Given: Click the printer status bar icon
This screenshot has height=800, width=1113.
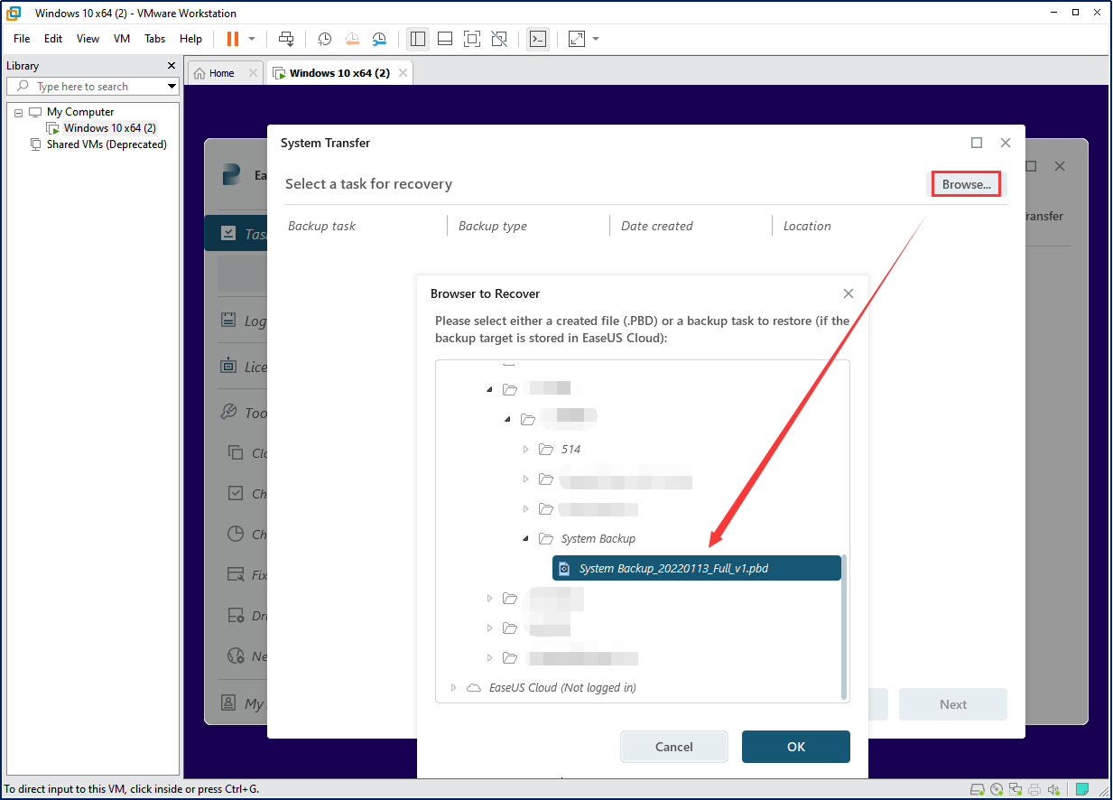Looking at the screenshot, I should 1034,788.
